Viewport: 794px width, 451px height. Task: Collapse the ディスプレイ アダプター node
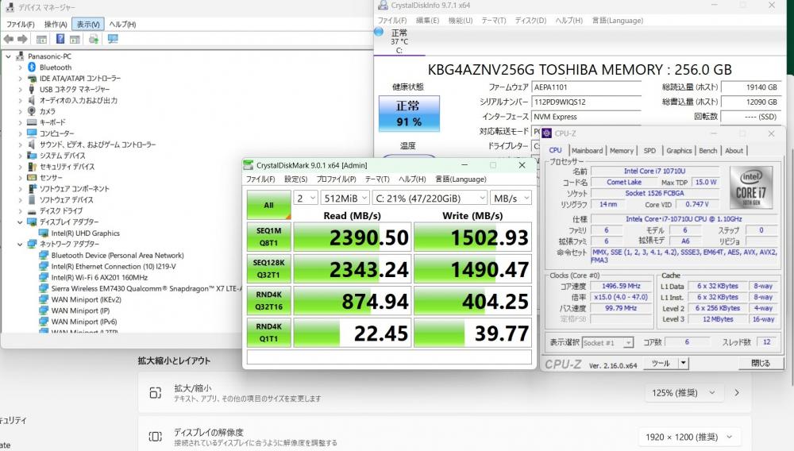point(21,222)
